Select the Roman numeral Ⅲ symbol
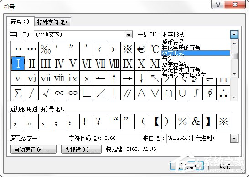Image resolution: width=249 pixels, height=177 pixels. click(46, 64)
